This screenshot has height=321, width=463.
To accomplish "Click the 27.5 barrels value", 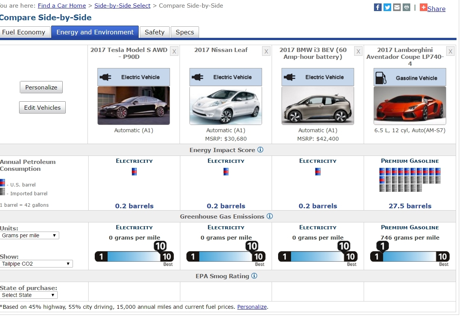I will pyautogui.click(x=410, y=206).
